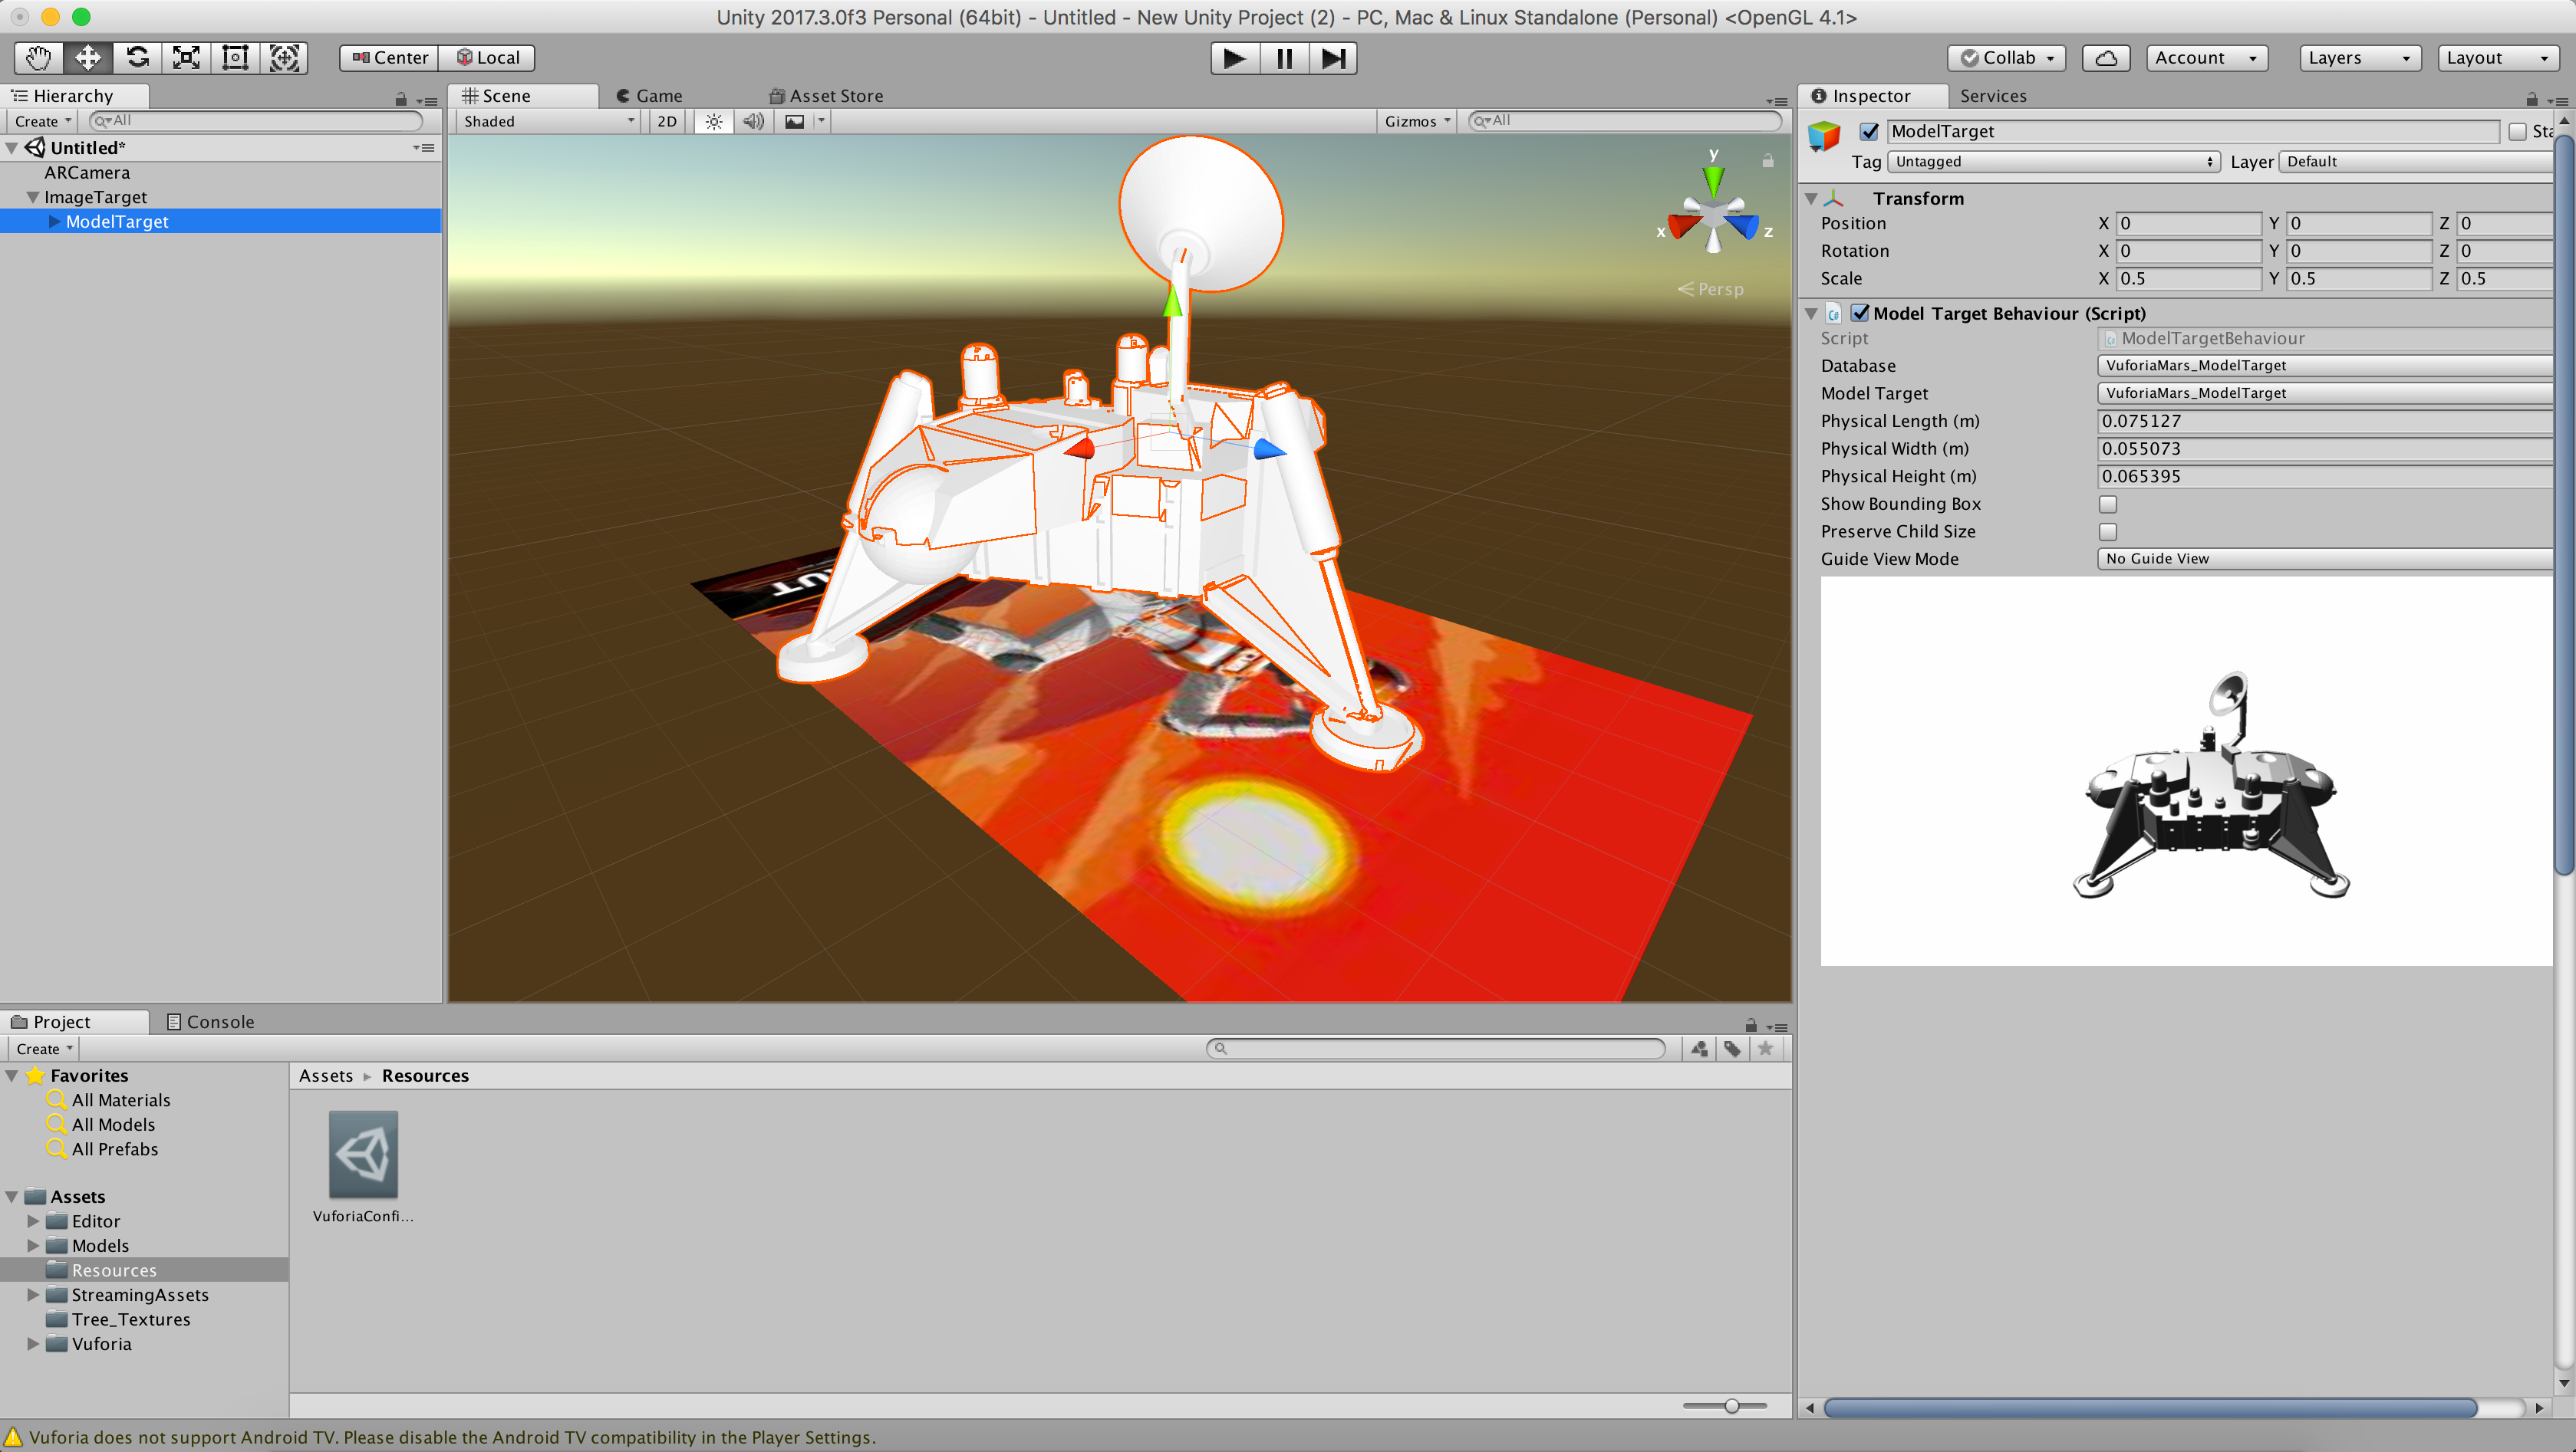Toggle the Local handle rotation
Screen dimensions: 2576x1452
(488, 58)
